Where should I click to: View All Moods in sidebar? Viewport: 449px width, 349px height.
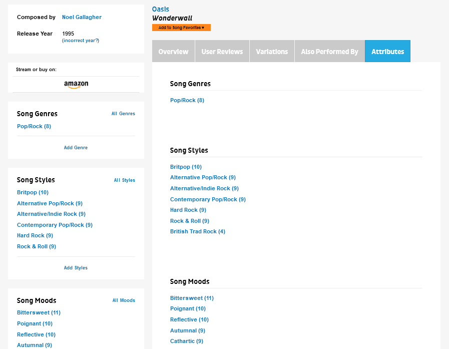tap(124, 300)
